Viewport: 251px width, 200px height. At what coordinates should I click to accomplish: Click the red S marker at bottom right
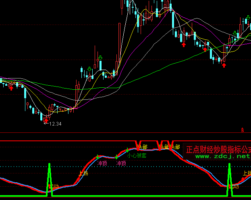click(x=243, y=130)
